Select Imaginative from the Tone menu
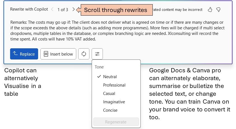This screenshot has width=236, height=129. click(x=114, y=102)
